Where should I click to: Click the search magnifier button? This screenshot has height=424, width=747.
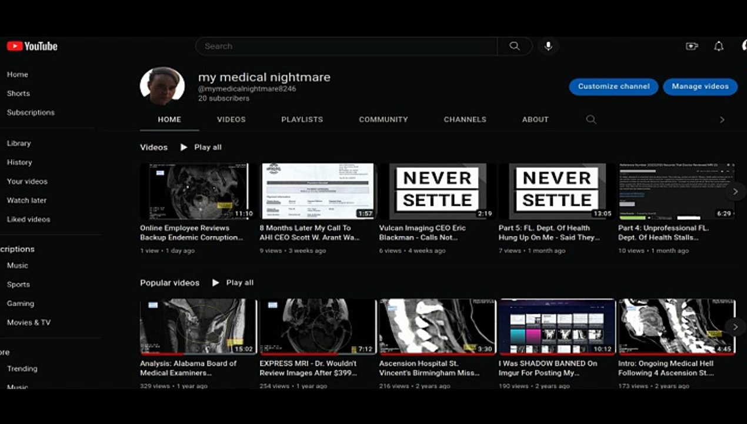pos(515,46)
